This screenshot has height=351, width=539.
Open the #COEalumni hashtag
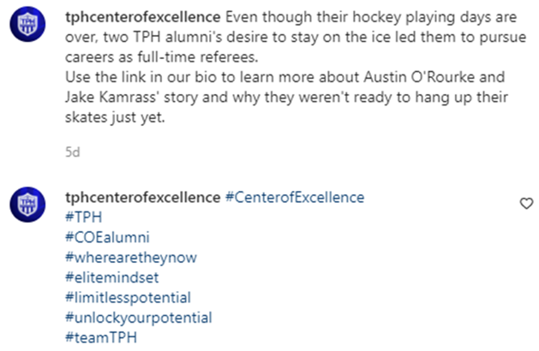(107, 237)
